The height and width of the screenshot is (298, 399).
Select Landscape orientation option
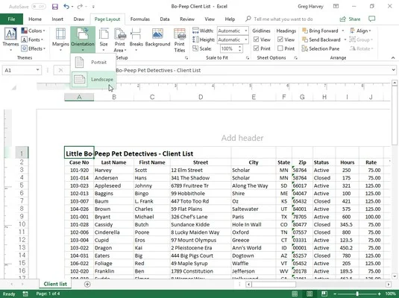pyautogui.click(x=93, y=79)
